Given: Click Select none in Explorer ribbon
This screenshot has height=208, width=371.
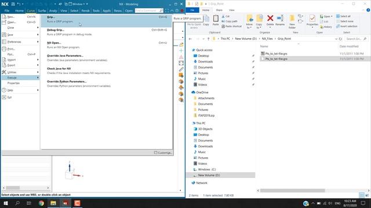Looking at the screenshot, I should pyautogui.click(x=345, y=21).
